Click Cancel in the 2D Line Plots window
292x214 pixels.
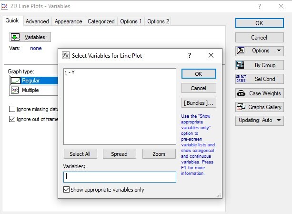pos(260,38)
